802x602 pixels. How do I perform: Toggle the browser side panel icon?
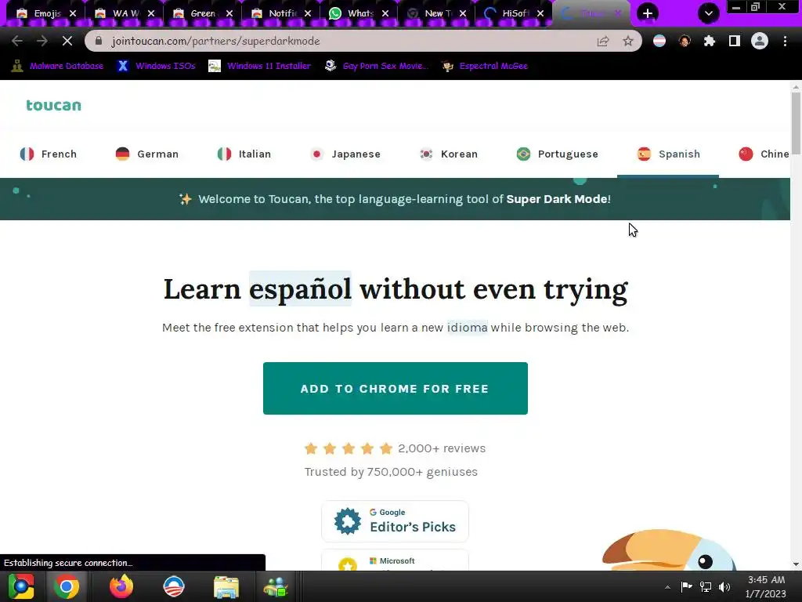click(x=735, y=41)
